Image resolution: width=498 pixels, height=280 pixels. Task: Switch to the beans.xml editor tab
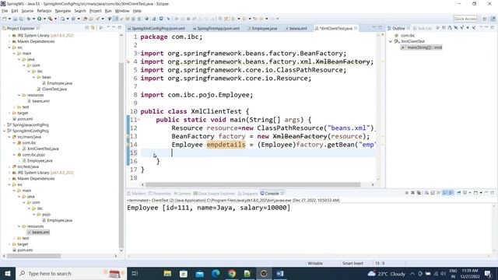296,28
